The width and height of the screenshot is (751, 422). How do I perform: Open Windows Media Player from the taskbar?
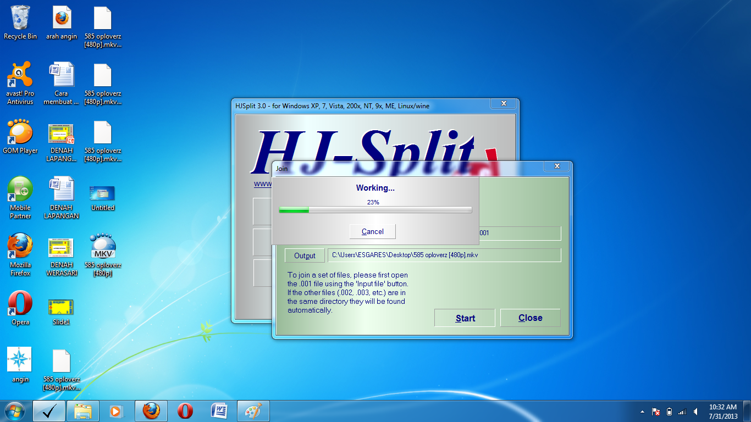click(x=116, y=411)
